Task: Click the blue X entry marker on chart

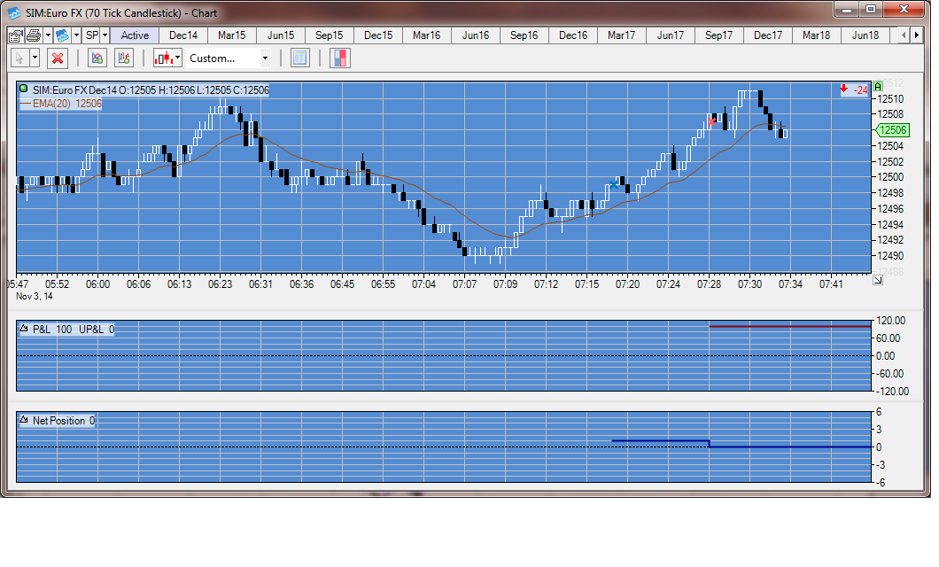Action: coord(614,184)
